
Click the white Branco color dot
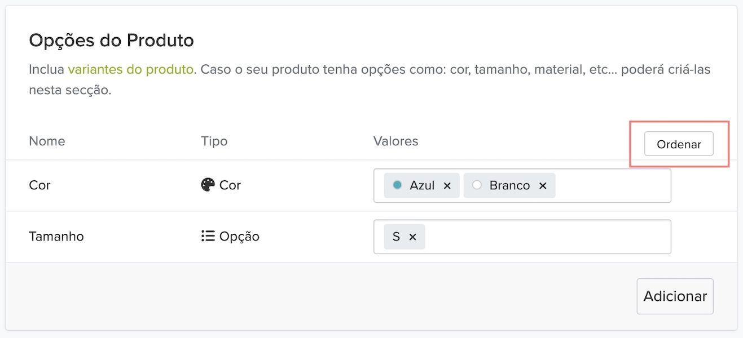(477, 185)
